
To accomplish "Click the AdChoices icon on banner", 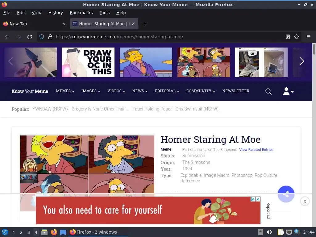I will click(253, 199).
